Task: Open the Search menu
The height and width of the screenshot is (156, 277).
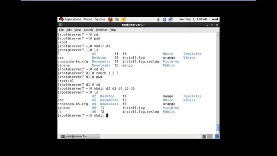Action: [88, 30]
